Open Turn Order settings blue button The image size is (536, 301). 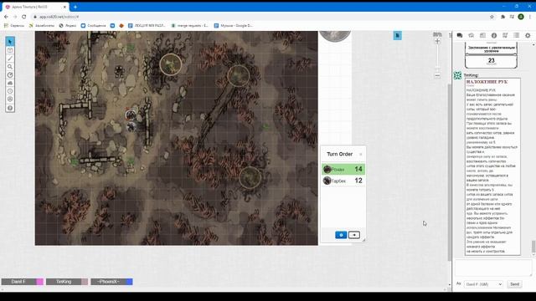tap(341, 235)
